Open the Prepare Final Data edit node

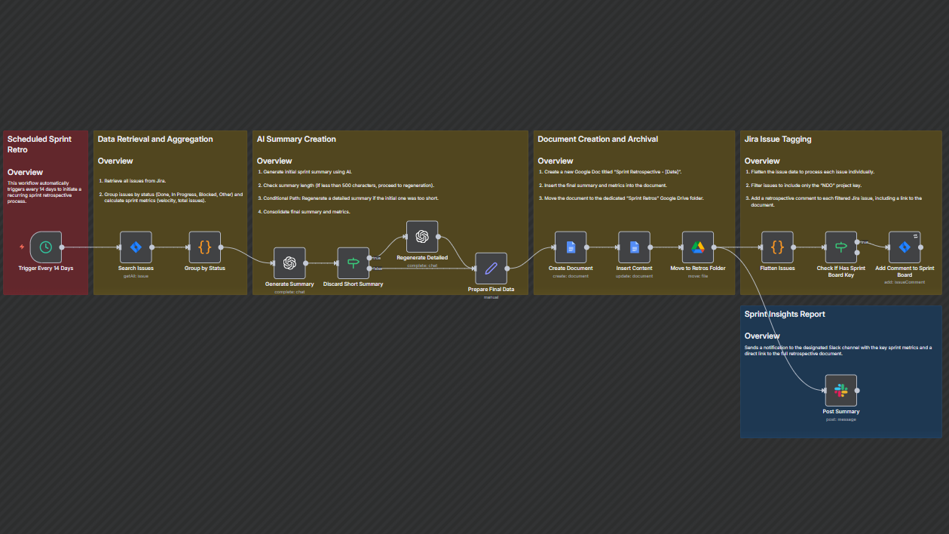pos(491,267)
